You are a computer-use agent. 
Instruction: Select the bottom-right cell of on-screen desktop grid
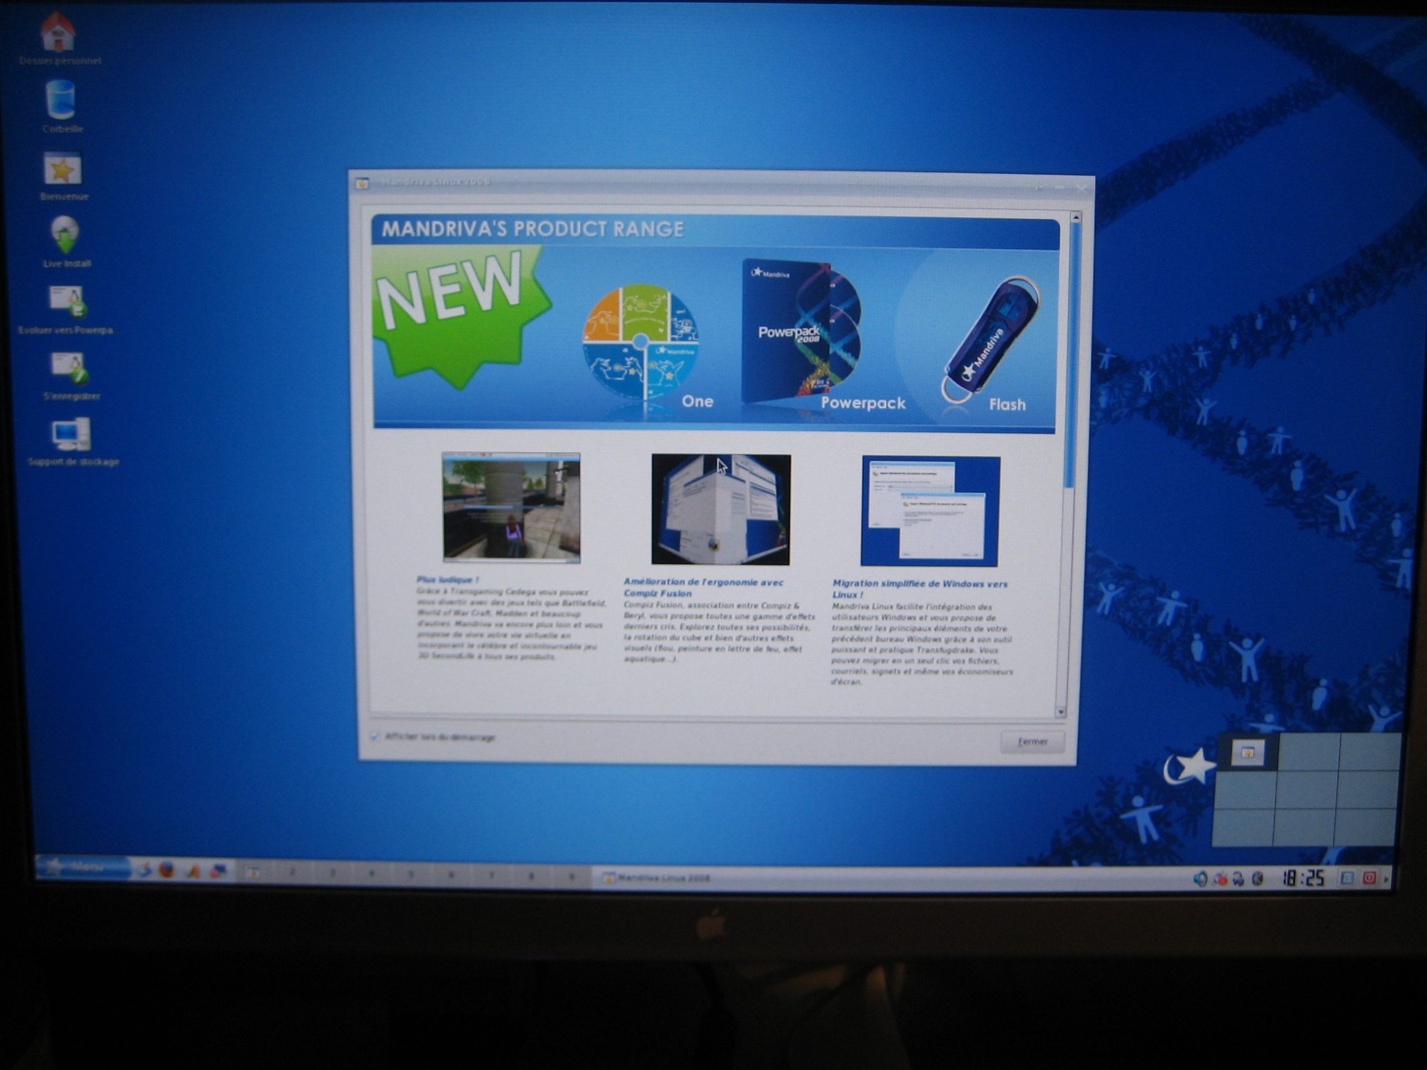(1365, 827)
